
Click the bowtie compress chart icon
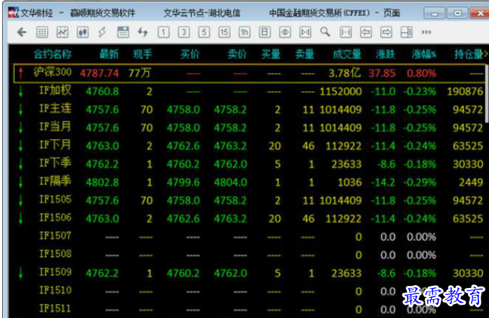pos(305,32)
